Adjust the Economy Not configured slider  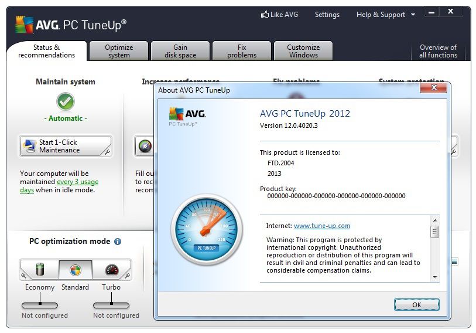[x=40, y=305]
